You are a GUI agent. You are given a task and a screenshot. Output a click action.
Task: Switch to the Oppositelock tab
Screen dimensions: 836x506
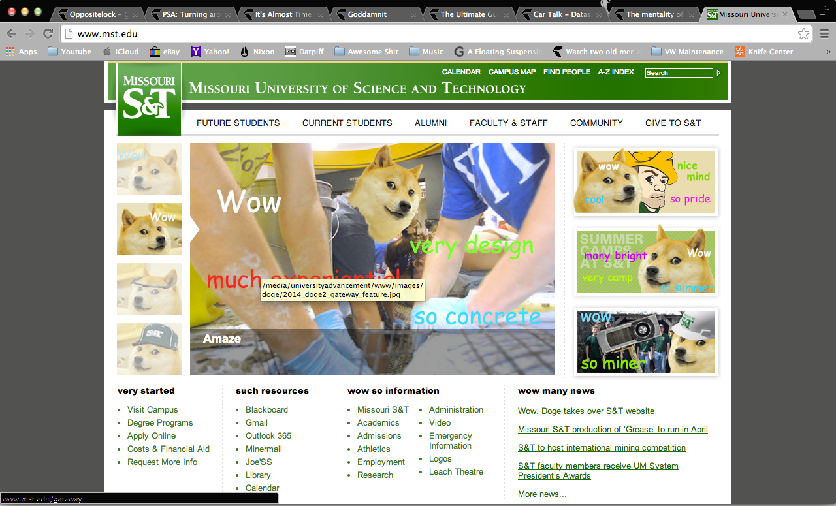coord(98,14)
